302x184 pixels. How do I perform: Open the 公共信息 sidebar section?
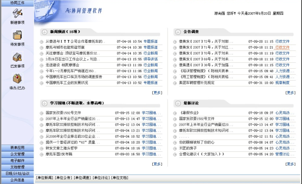(17, 180)
